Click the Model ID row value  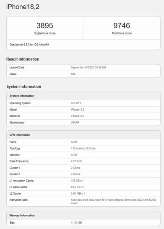point(78,116)
